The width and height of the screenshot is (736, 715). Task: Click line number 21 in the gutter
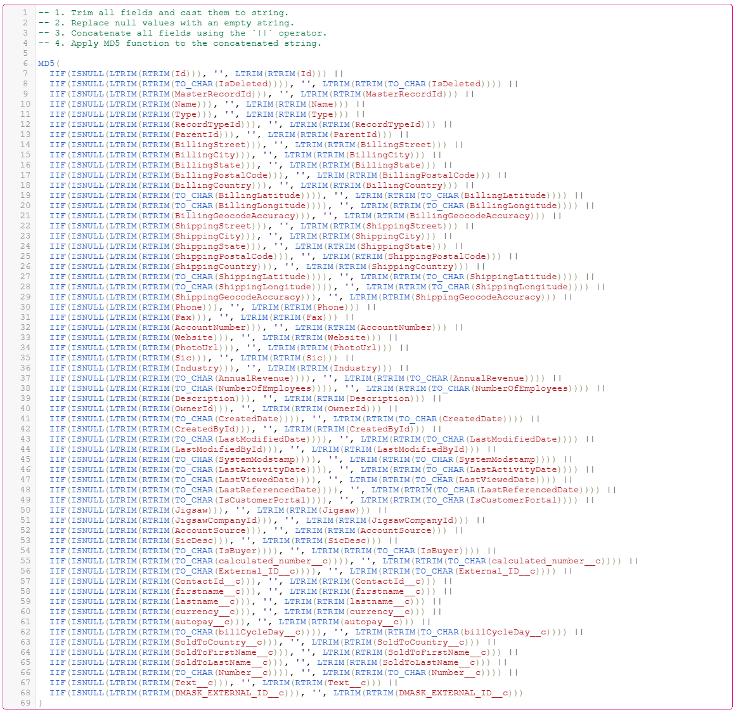(x=25, y=216)
